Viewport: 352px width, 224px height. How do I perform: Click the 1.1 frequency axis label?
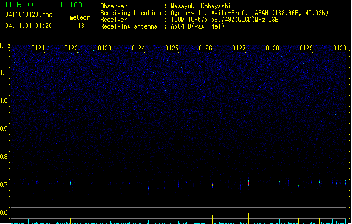point(4,73)
